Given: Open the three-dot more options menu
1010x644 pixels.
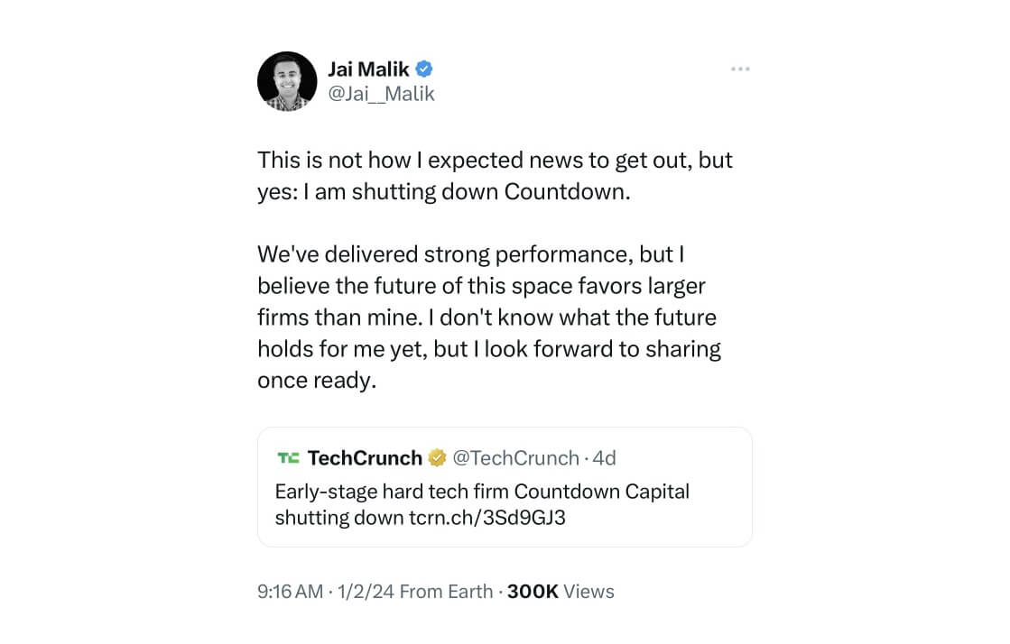Looking at the screenshot, I should point(740,69).
